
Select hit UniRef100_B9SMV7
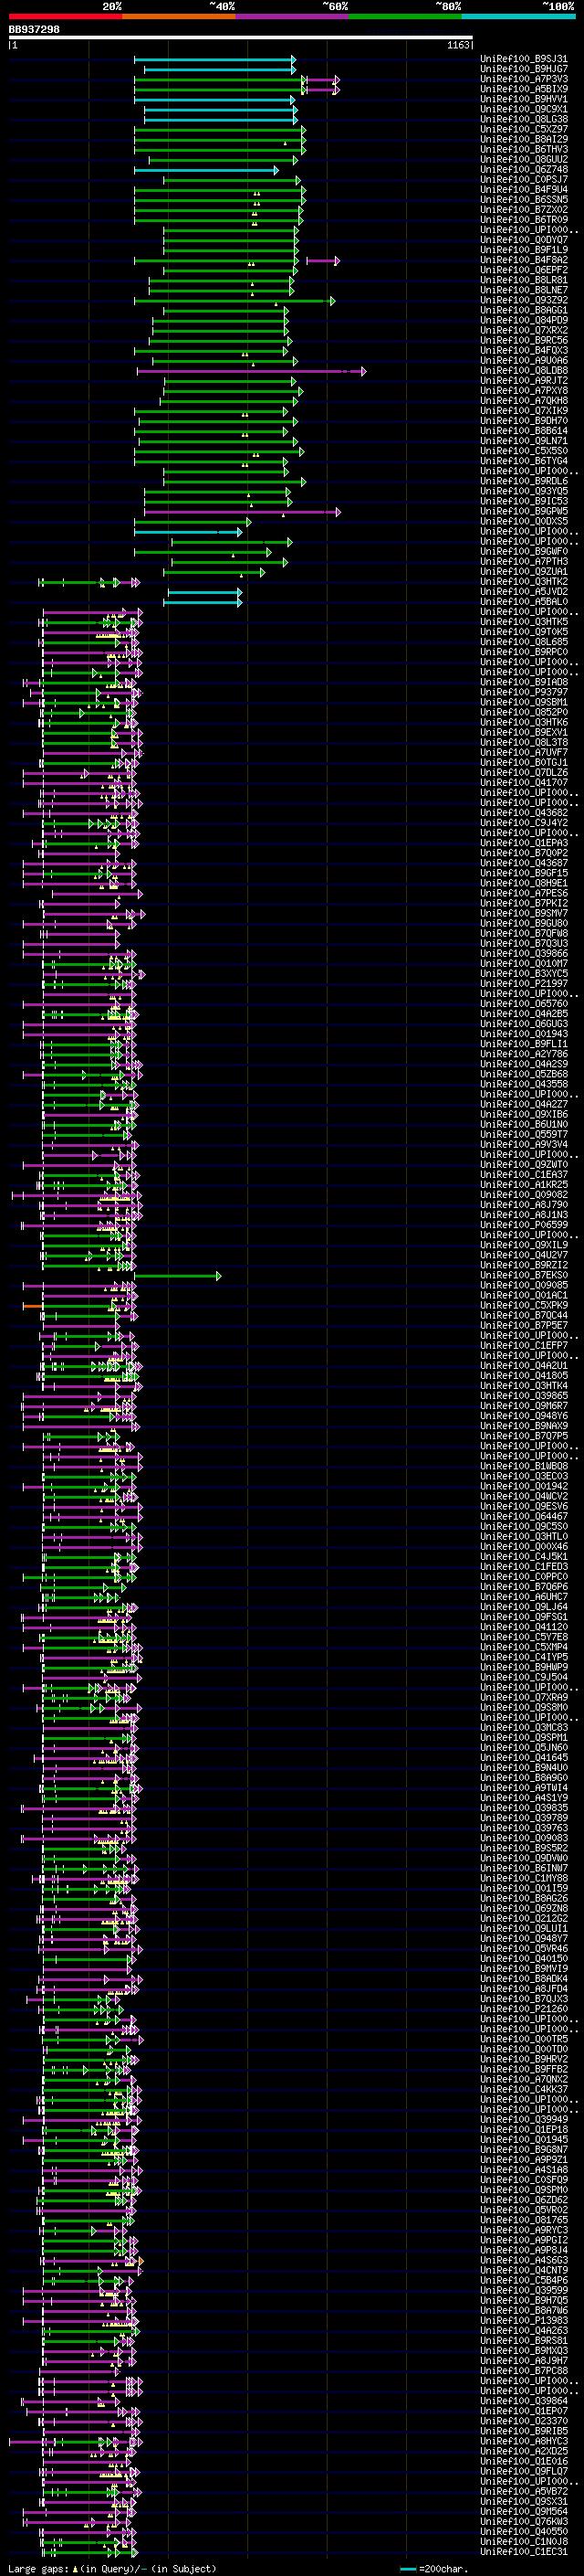pos(524,913)
